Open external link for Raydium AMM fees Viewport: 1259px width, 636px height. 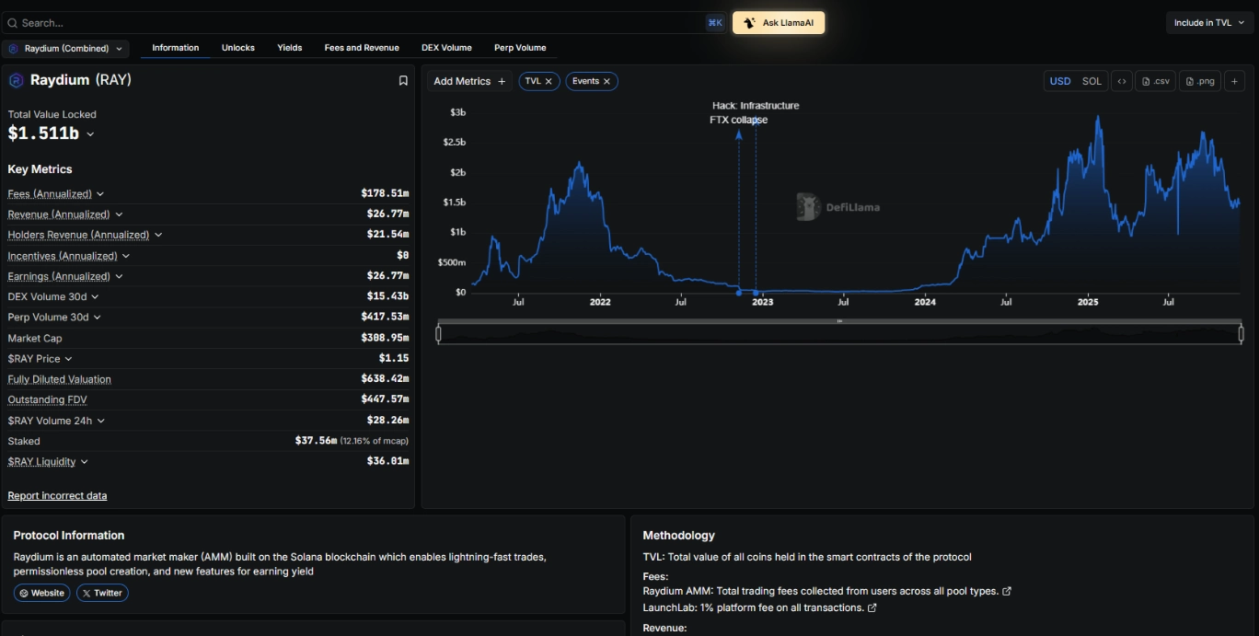pyautogui.click(x=1007, y=591)
